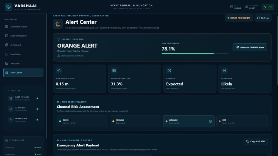Click the System Status server icon
Screen dimensions: 278x156
point(7,140)
